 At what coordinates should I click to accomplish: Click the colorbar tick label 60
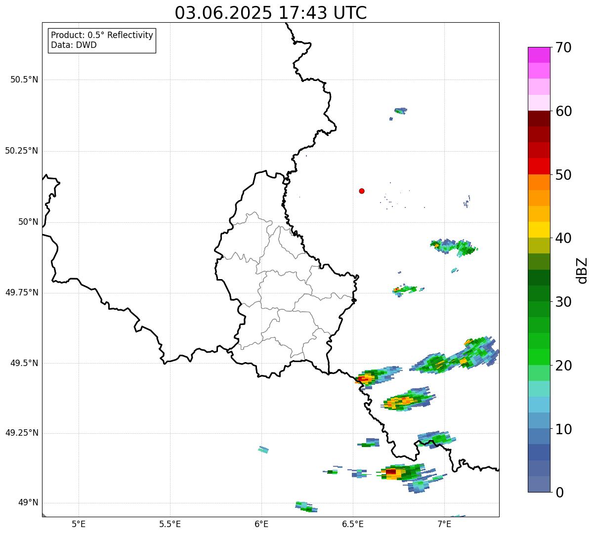pyautogui.click(x=563, y=111)
